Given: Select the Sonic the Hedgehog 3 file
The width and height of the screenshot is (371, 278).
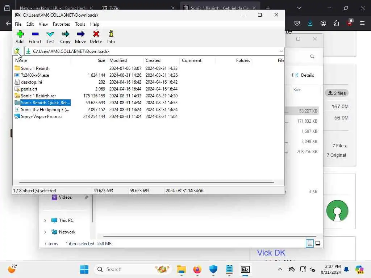Looking at the screenshot, I should 45,109.
